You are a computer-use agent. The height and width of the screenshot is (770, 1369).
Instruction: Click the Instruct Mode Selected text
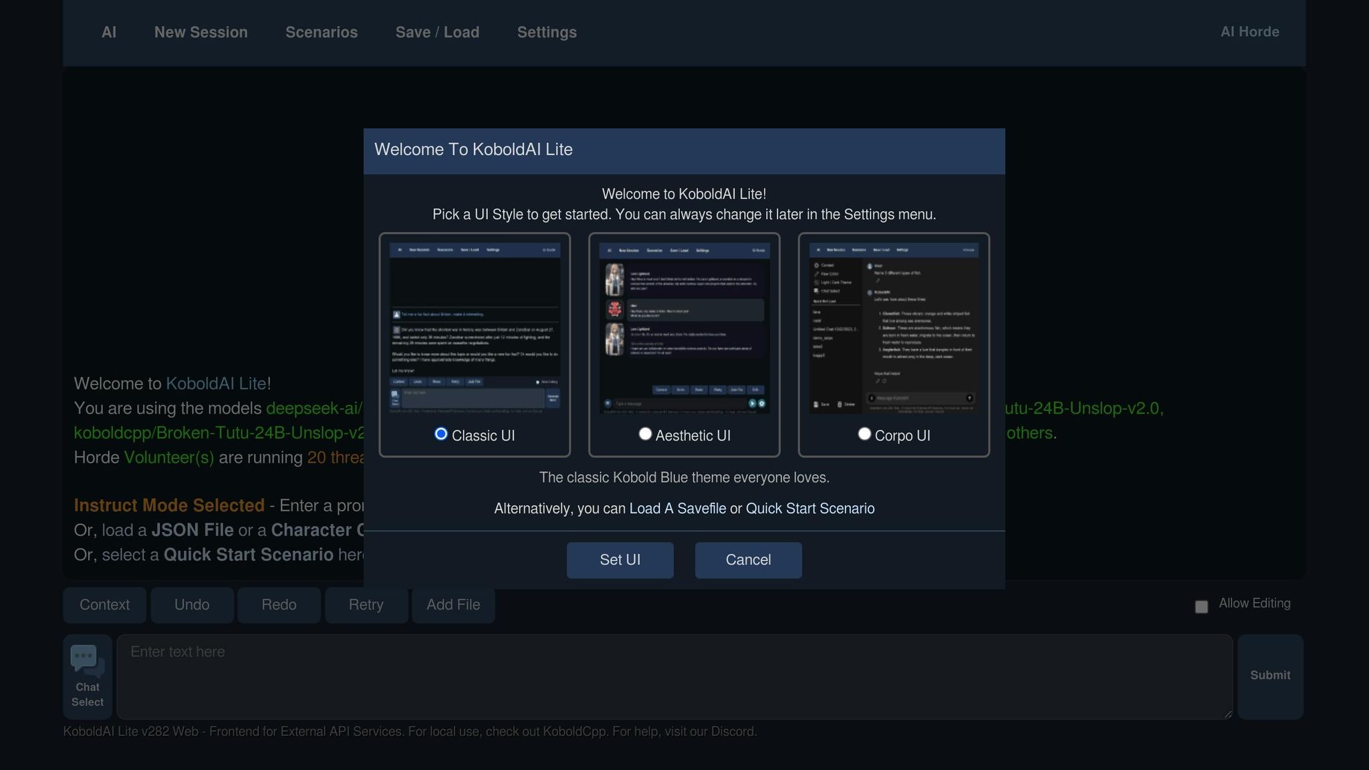point(169,505)
